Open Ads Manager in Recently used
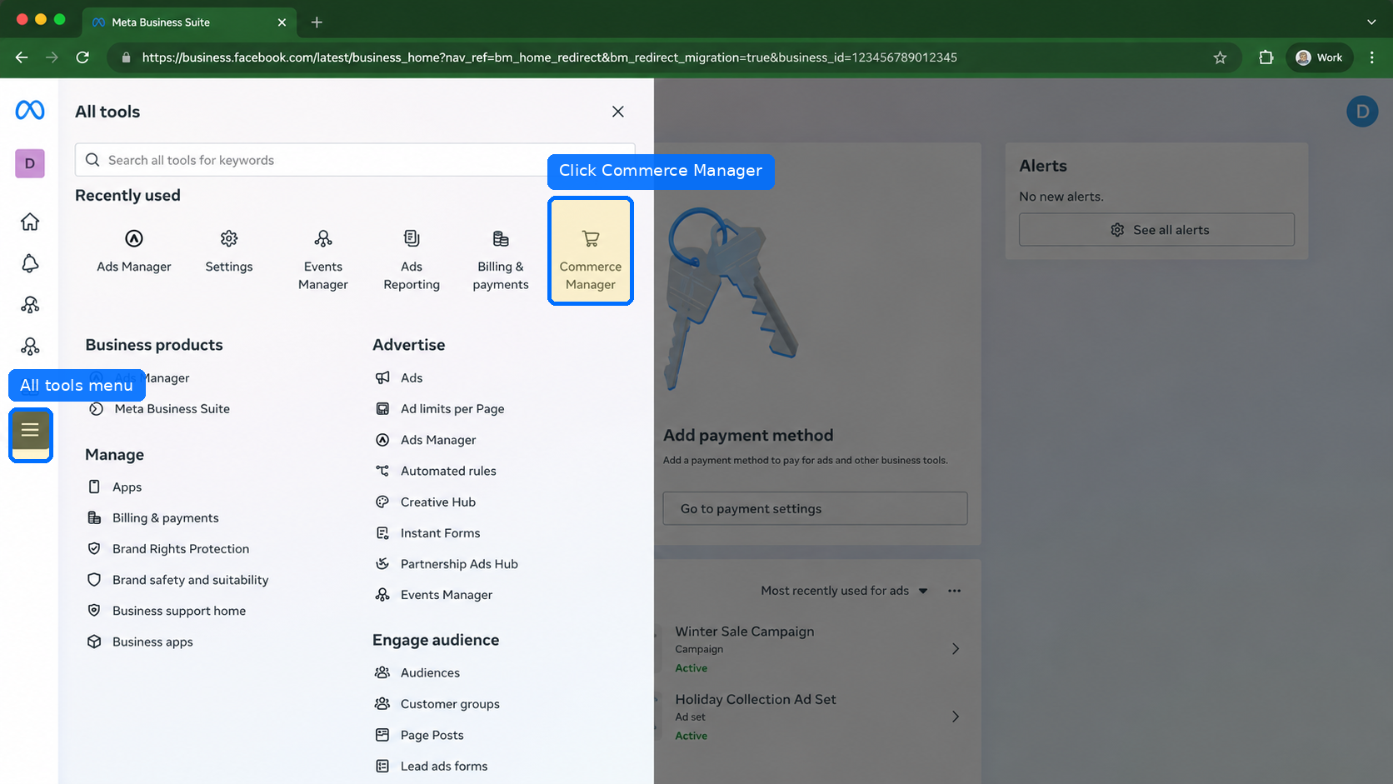Screen dimensions: 1393x784 pos(133,251)
